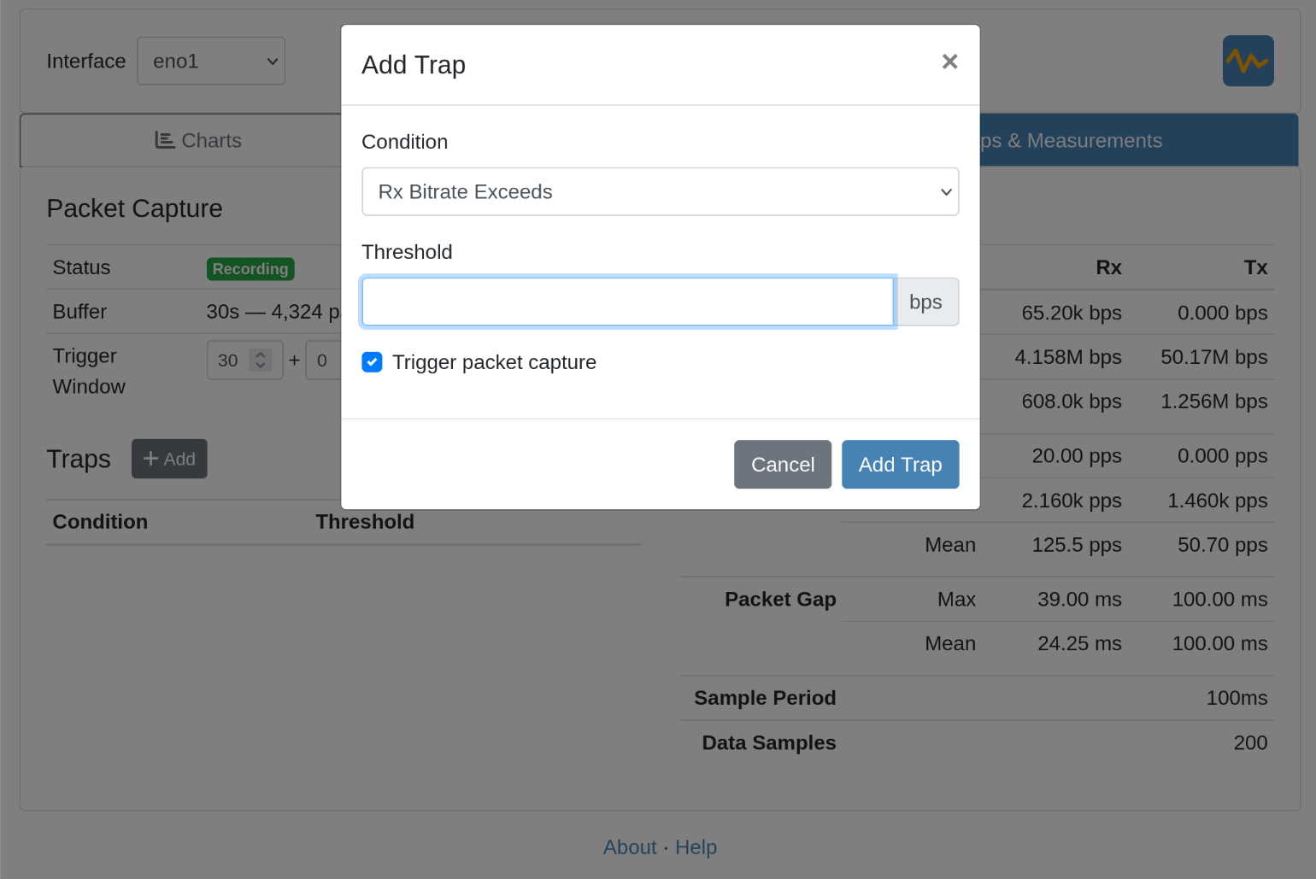
Task: Click the bps unit label
Action: [925, 302]
